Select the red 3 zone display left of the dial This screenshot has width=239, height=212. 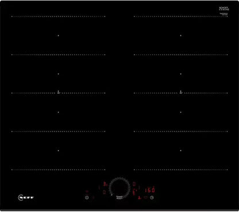click(105, 184)
